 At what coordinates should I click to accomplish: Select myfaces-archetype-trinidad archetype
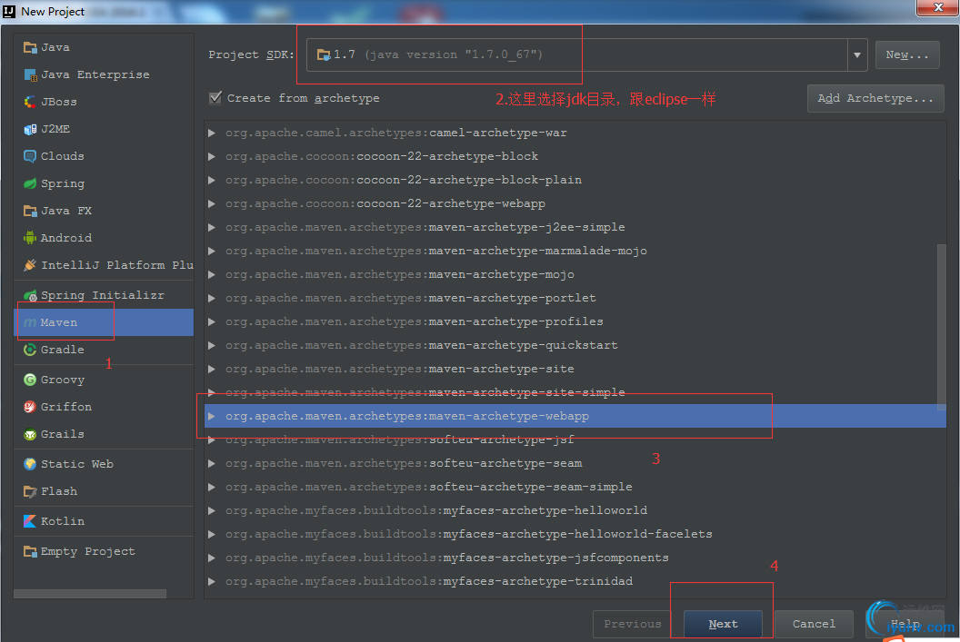click(575, 581)
